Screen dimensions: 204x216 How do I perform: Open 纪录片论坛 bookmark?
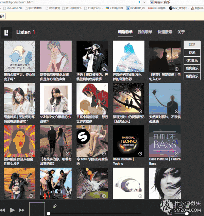(x=94, y=8)
